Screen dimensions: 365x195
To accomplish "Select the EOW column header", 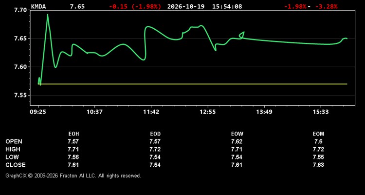I will [237, 134].
